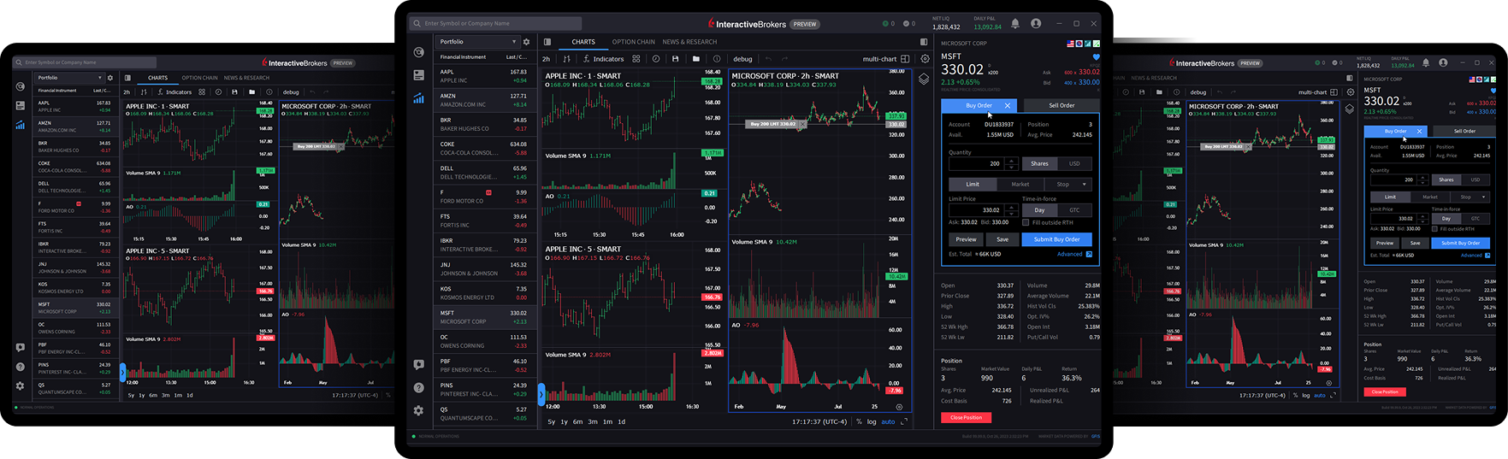Favorite MSFT with the heart icon

coord(1096,57)
